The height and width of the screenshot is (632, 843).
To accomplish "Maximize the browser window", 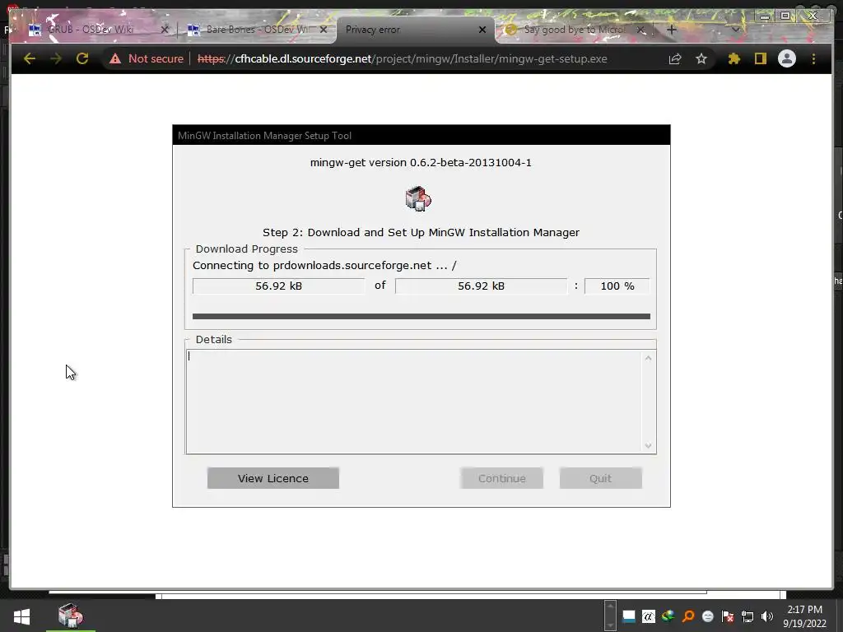I will click(x=785, y=16).
